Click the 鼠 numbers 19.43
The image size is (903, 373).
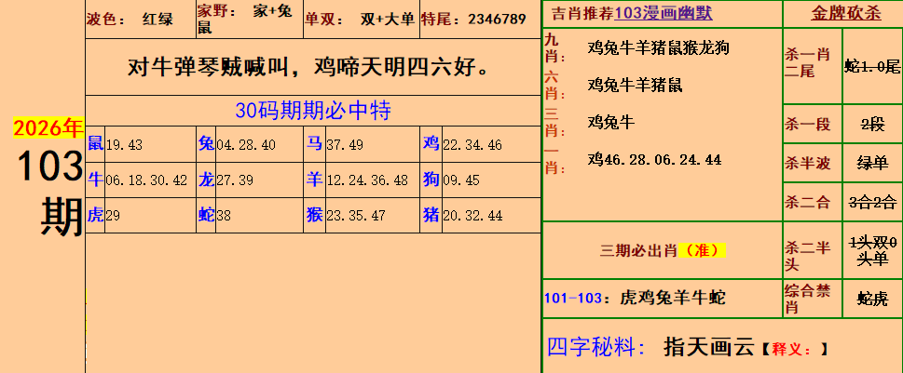point(124,145)
